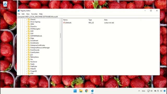Click the Registry Editor taskbar icon
Viewport: 167px width, 94px height.
[92, 91]
